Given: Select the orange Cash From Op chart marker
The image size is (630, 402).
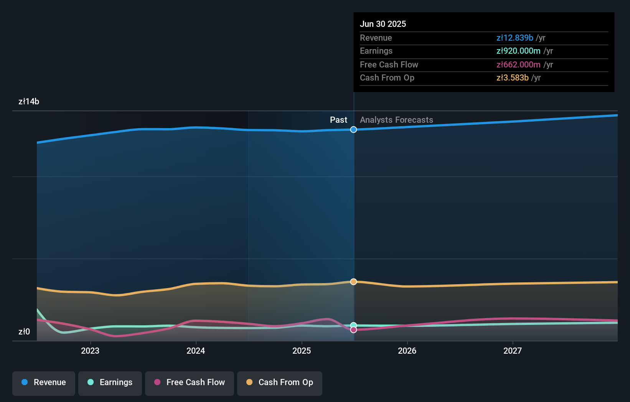Looking at the screenshot, I should click(353, 281).
